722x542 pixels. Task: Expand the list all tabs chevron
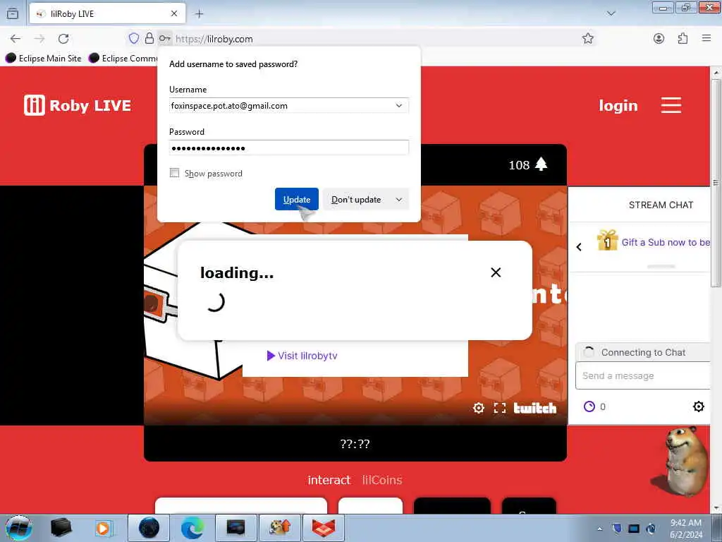pyautogui.click(x=611, y=13)
